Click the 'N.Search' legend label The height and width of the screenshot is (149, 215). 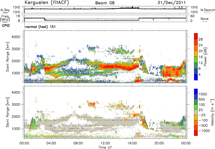point(208,10)
